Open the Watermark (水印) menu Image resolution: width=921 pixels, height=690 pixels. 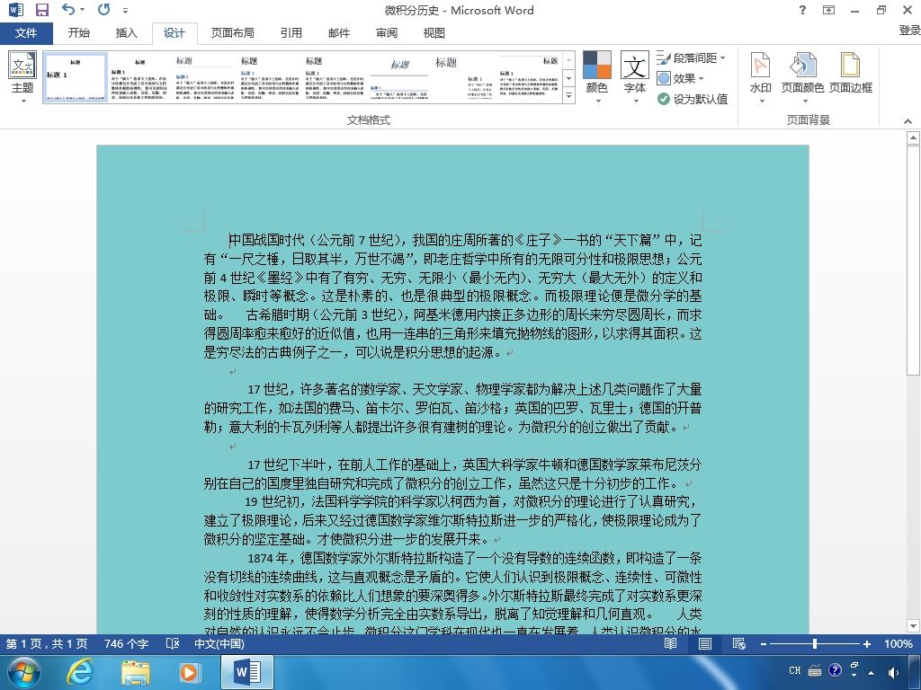761,77
